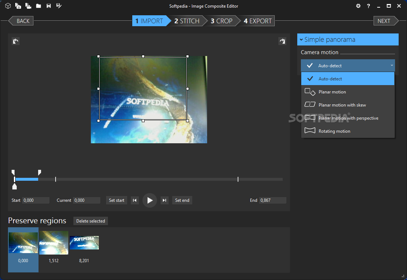Choose Planar motion with skew
Viewport: 407px width, 280px height.
coord(347,105)
